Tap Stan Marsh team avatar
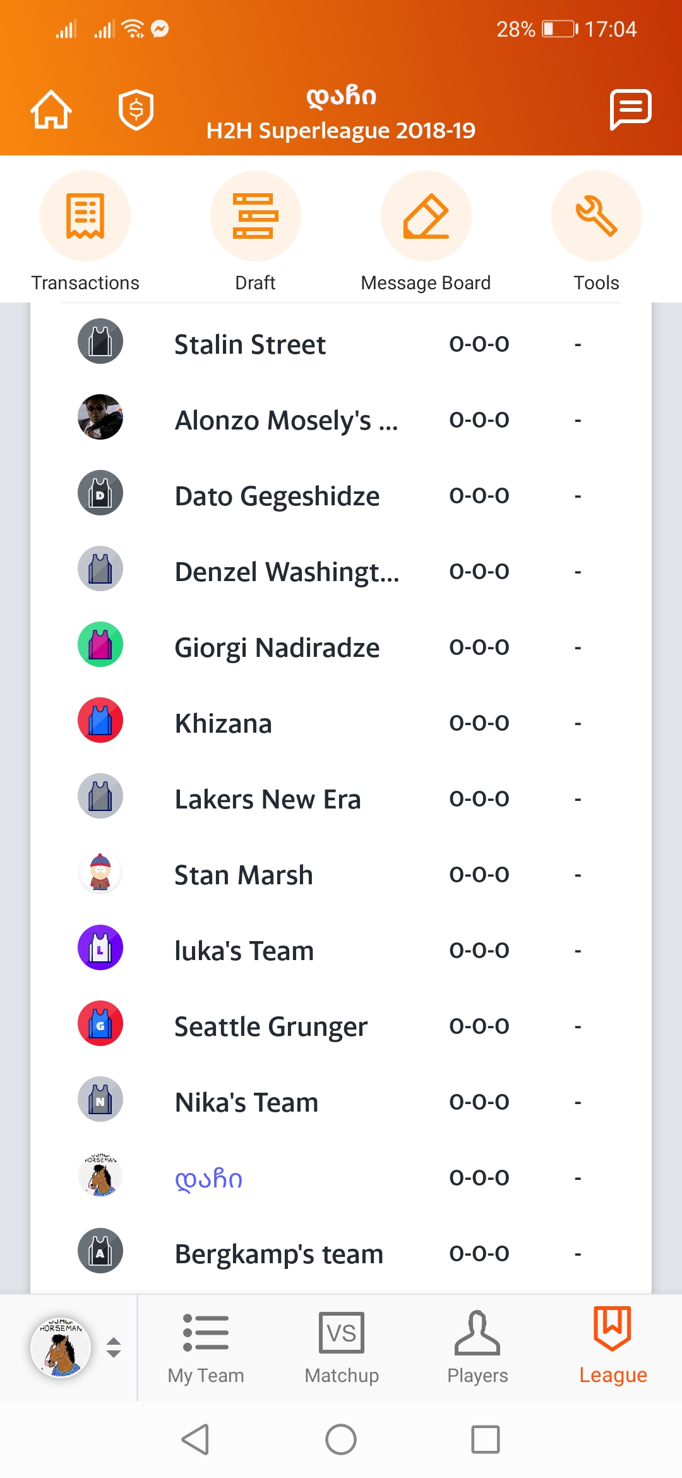Image resolution: width=682 pixels, height=1478 pixels. pos(100,872)
